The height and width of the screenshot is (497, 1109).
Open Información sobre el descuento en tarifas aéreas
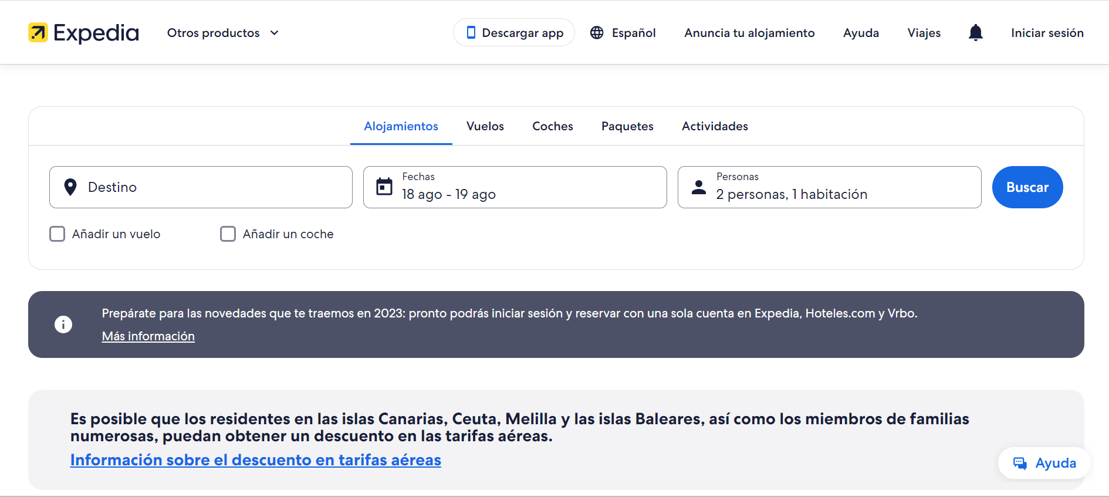point(256,460)
